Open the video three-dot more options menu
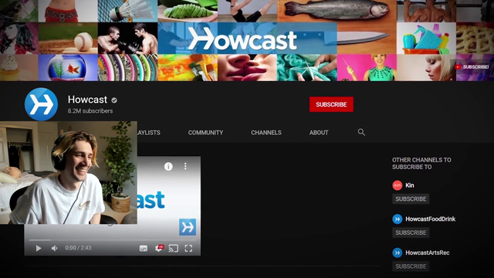The height and width of the screenshot is (278, 494). point(185,166)
